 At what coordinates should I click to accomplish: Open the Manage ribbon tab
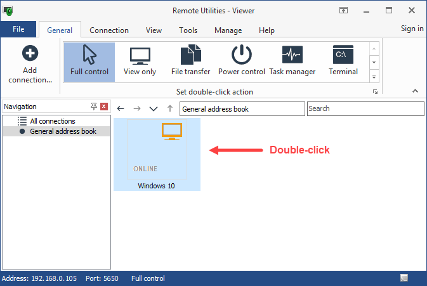pyautogui.click(x=228, y=30)
